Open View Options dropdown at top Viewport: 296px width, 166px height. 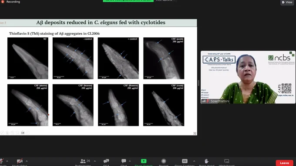click(x=165, y=0)
